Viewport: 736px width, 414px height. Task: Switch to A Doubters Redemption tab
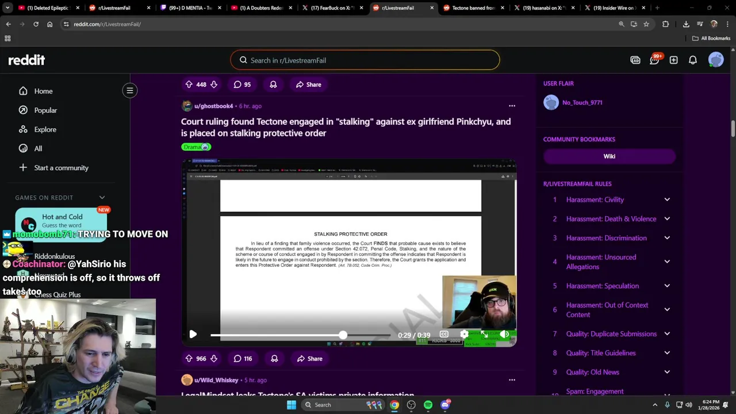coord(262,8)
